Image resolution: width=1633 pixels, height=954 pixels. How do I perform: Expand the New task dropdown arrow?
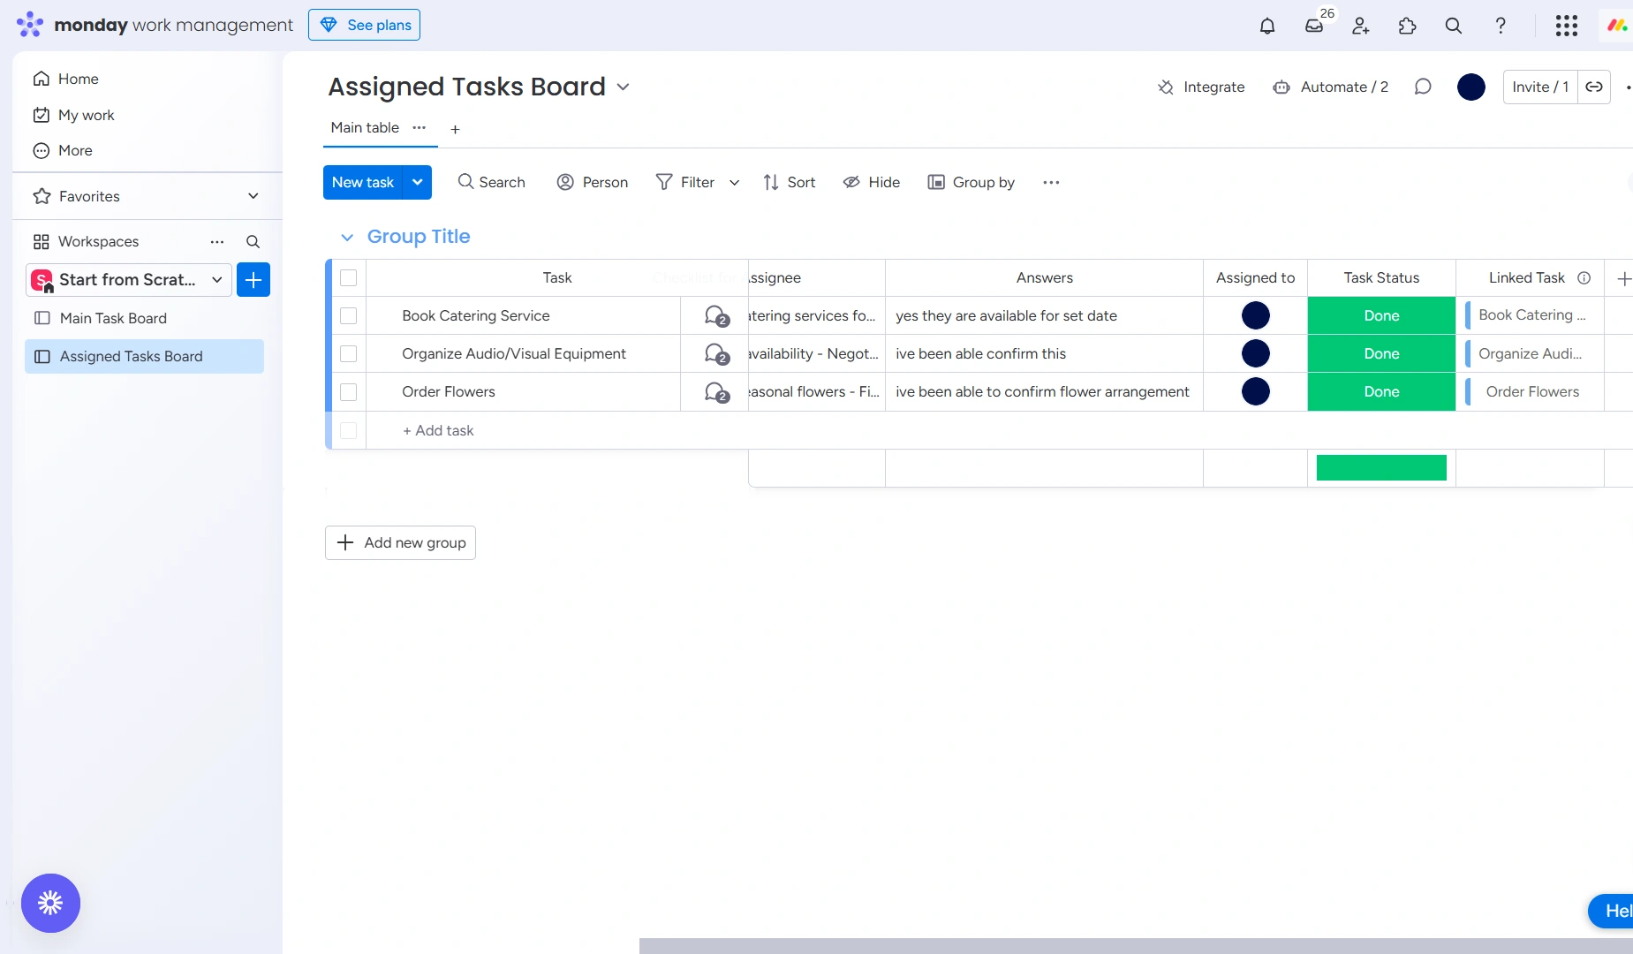click(x=418, y=182)
